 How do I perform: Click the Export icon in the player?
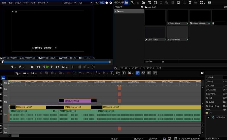tap(93, 67)
